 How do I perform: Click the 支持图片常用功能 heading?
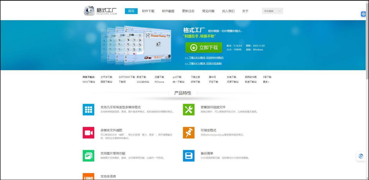[113, 153]
